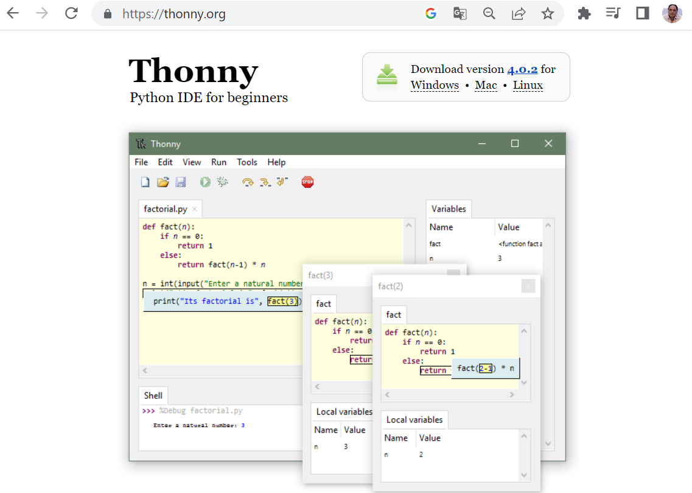
Task: Close the fact(2) frame window
Action: click(x=528, y=286)
